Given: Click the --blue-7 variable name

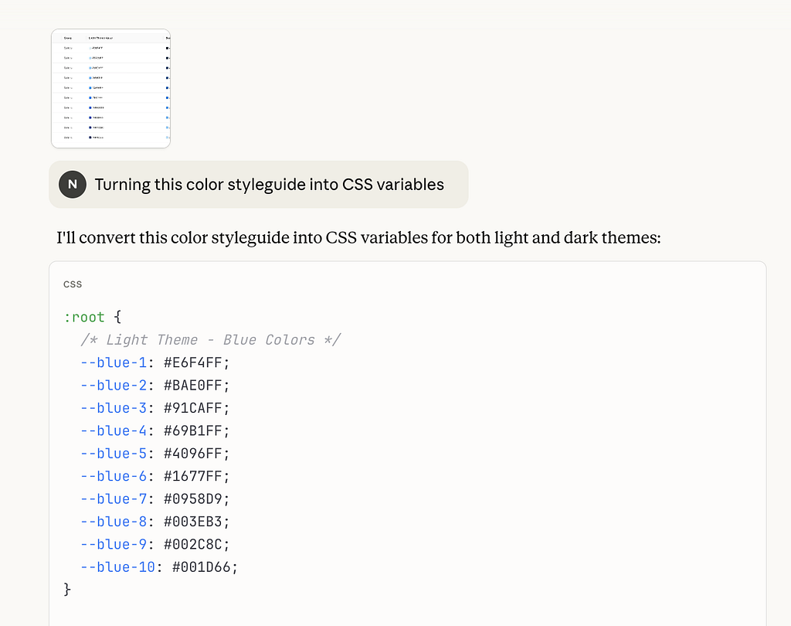Looking at the screenshot, I should [114, 498].
